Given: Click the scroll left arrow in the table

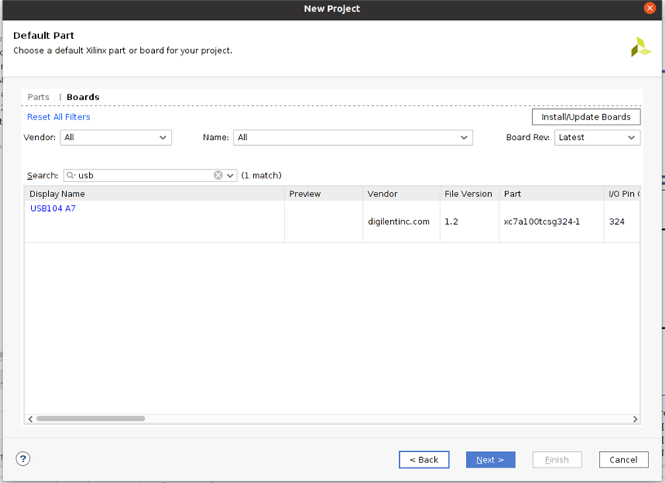Looking at the screenshot, I should point(31,419).
